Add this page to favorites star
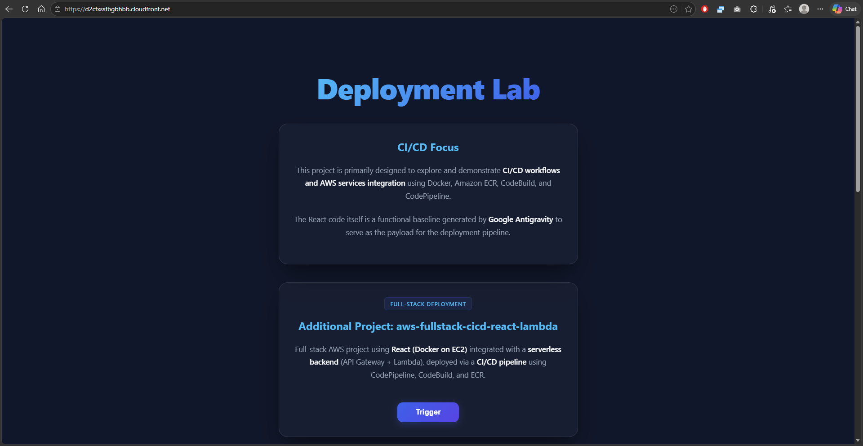Viewport: 863px width, 446px height. (x=688, y=9)
